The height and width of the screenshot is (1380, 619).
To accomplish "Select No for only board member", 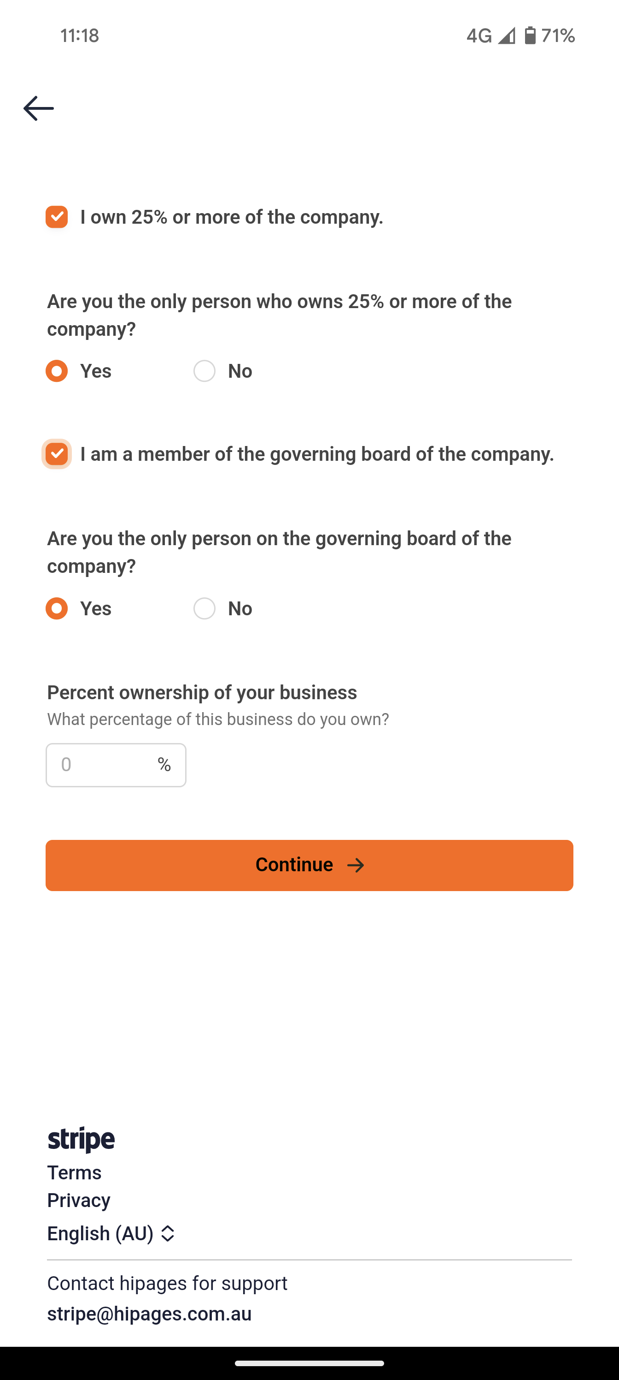I will 204,608.
